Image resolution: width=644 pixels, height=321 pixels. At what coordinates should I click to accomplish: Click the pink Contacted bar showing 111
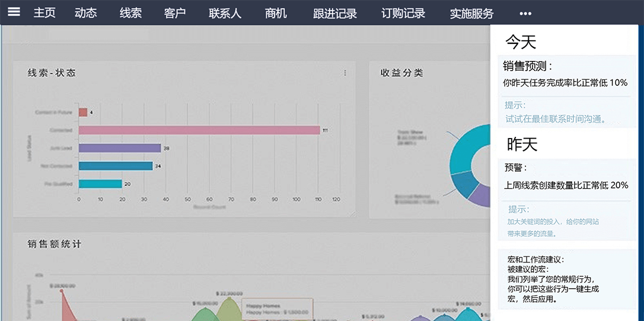(199, 130)
